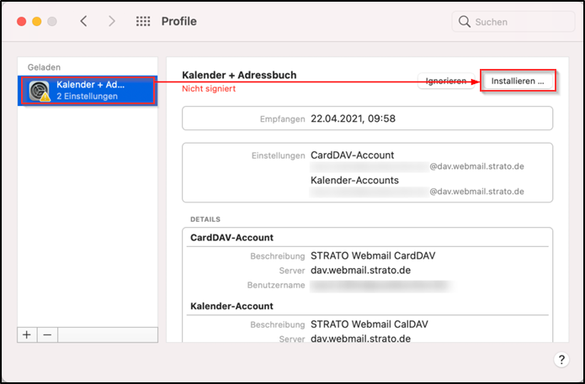Select the CardDAV-Account settings entry
Image resolution: width=585 pixels, height=384 pixels.
352,155
